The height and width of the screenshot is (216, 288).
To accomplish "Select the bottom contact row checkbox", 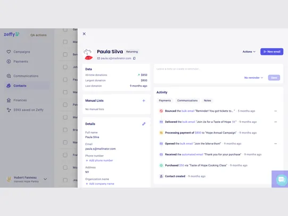I will pos(65,180).
